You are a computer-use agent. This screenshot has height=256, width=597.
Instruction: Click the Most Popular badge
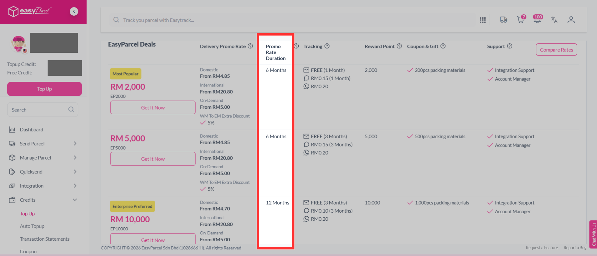pos(125,74)
